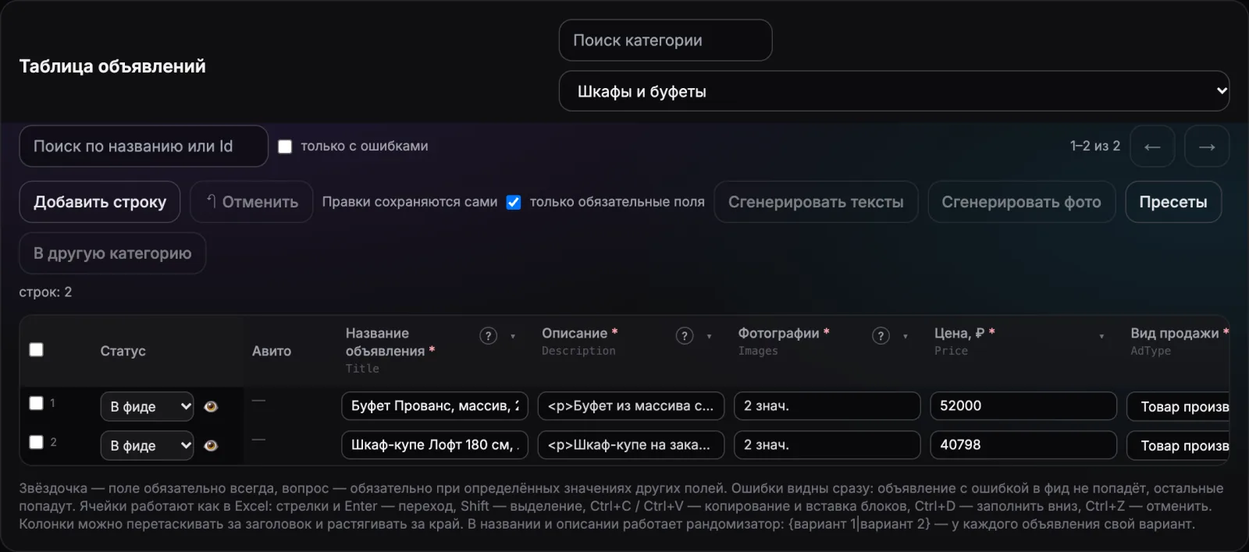Image resolution: width=1249 pixels, height=552 pixels.
Task: Open photos '2 знач.' cell in row 1
Action: (x=827, y=406)
